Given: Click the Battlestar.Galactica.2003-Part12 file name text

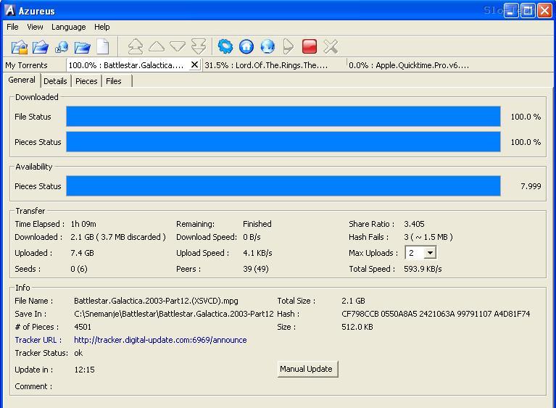Looking at the screenshot, I should pyautogui.click(x=156, y=301).
